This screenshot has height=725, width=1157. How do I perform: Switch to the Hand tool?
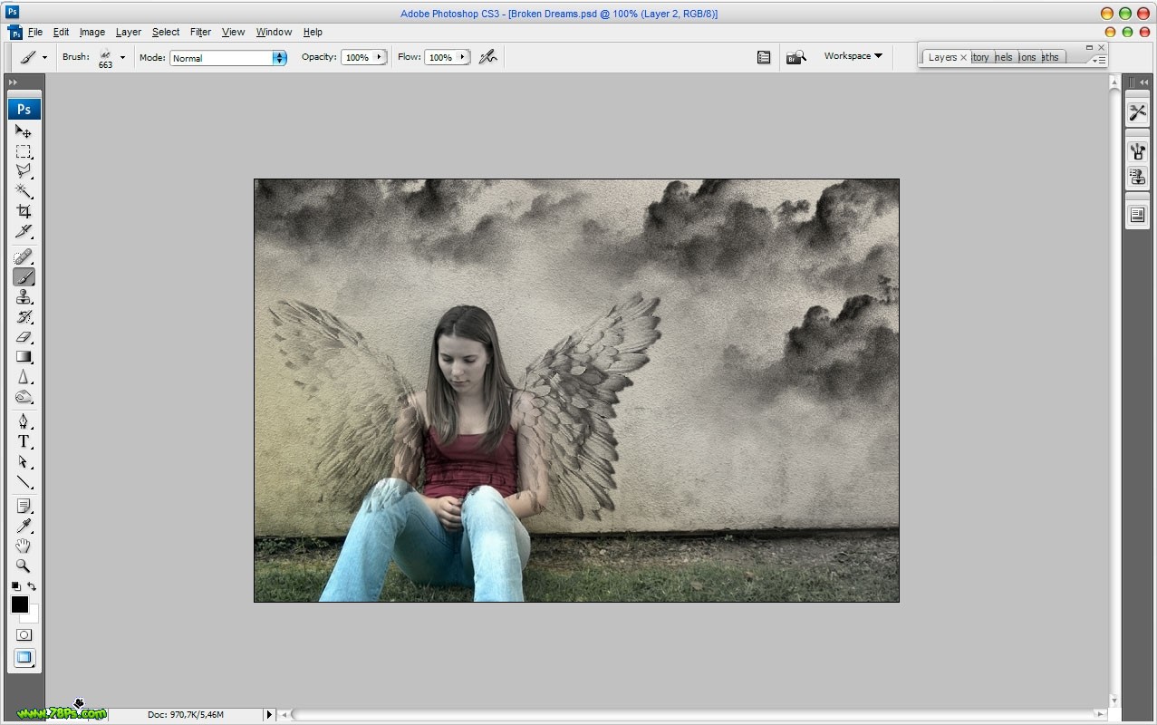point(24,546)
